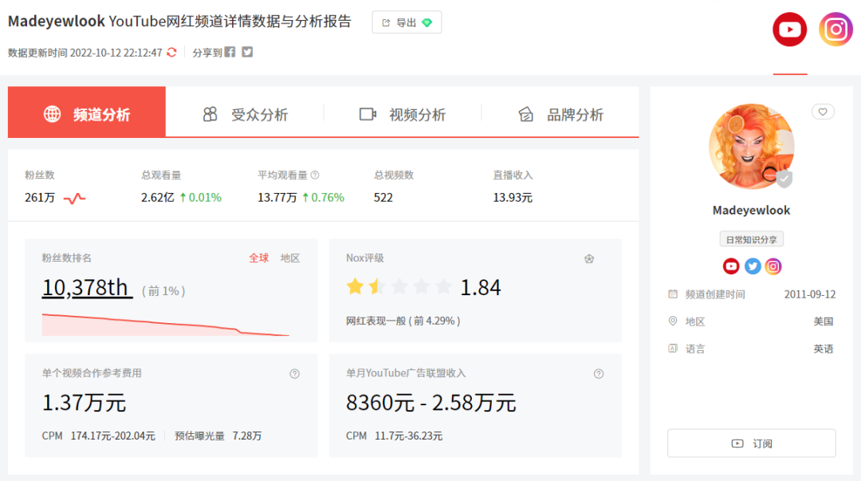Image resolution: width=861 pixels, height=481 pixels.
Task: Click the Madeyewlook profile avatar
Action: pos(751,146)
